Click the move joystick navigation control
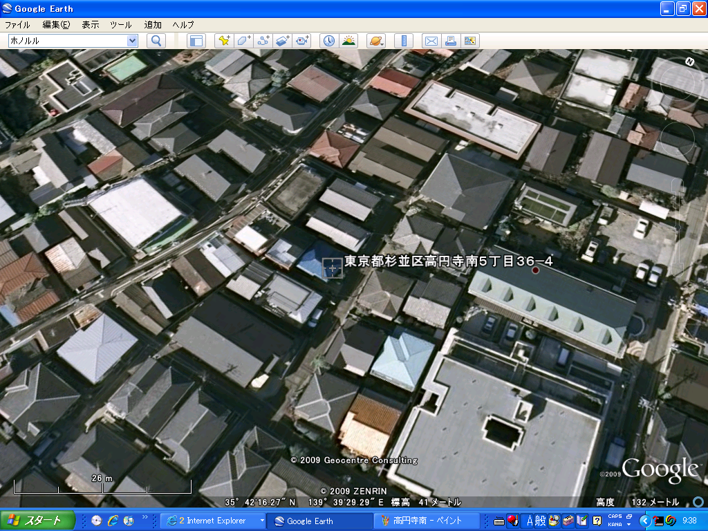The image size is (708, 531). coord(678,139)
